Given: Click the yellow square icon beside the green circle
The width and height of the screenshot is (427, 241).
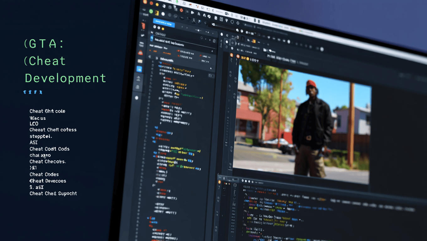Looking at the screenshot, I should click(157, 13).
